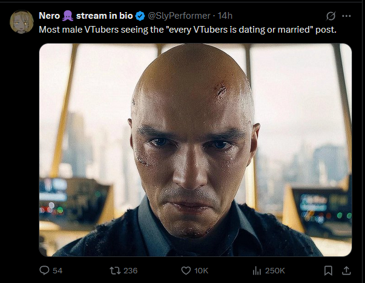The width and height of the screenshot is (365, 283).
Task: Share the post via the share icon
Action: coord(346,270)
